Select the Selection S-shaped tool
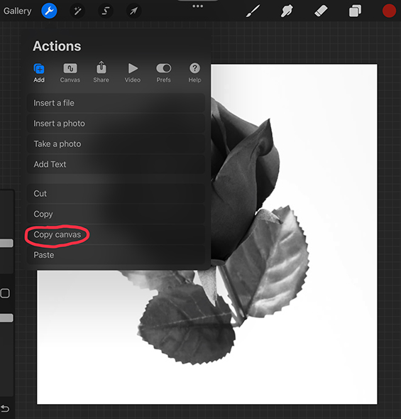This screenshot has height=419, width=401. (x=106, y=11)
